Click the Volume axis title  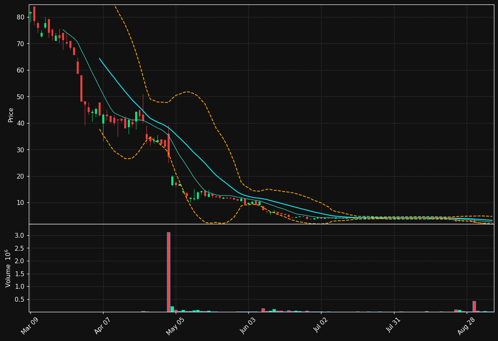click(x=9, y=268)
